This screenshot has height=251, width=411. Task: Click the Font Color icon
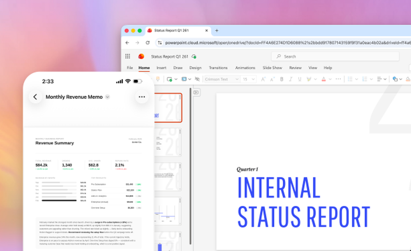[324, 79]
